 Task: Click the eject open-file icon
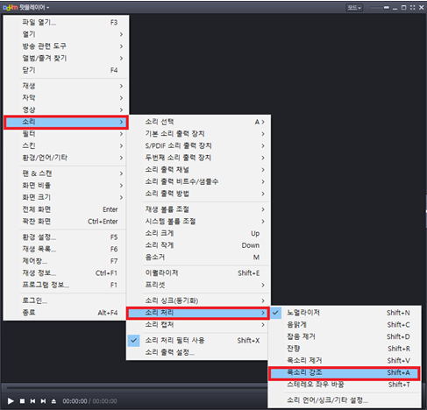[x=53, y=401]
